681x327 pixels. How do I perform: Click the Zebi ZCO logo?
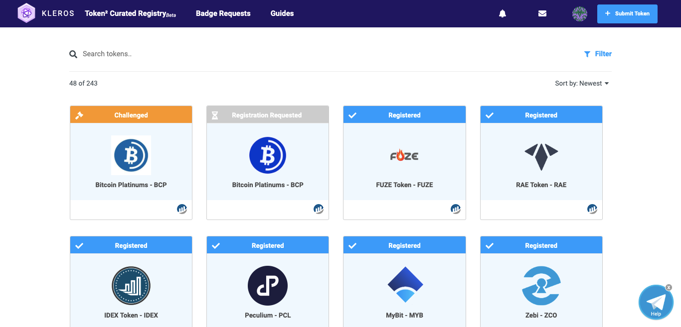[541, 285]
